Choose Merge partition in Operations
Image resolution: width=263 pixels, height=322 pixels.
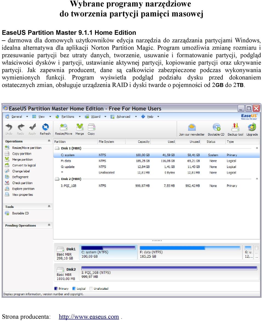point(22,159)
